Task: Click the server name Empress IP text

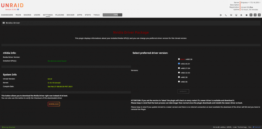Action: pos(251,3)
